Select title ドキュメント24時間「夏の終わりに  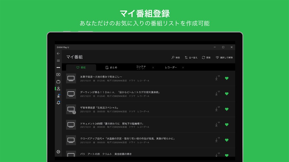[x=112, y=124]
